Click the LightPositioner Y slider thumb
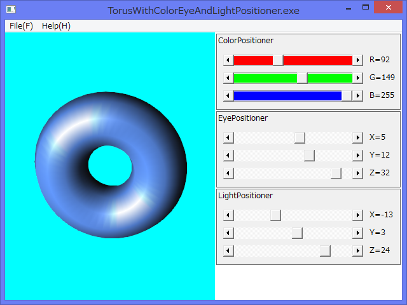Screen dimensions: 407x305 (x=297, y=233)
